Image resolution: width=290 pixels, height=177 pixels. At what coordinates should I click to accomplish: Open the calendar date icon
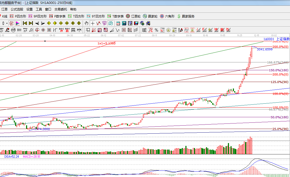coord(118,23)
